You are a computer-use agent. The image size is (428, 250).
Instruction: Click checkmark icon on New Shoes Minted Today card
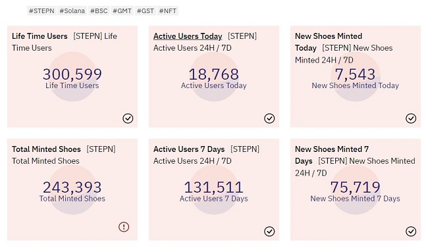tap(411, 118)
